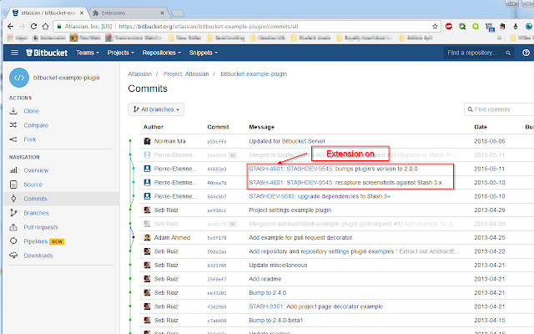
Task: Click the search magnifier in Find a repository
Action: (508, 53)
